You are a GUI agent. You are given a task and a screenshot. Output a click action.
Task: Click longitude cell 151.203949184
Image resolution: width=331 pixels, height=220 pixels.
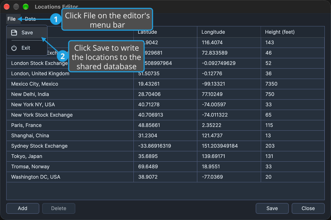(x=229, y=146)
